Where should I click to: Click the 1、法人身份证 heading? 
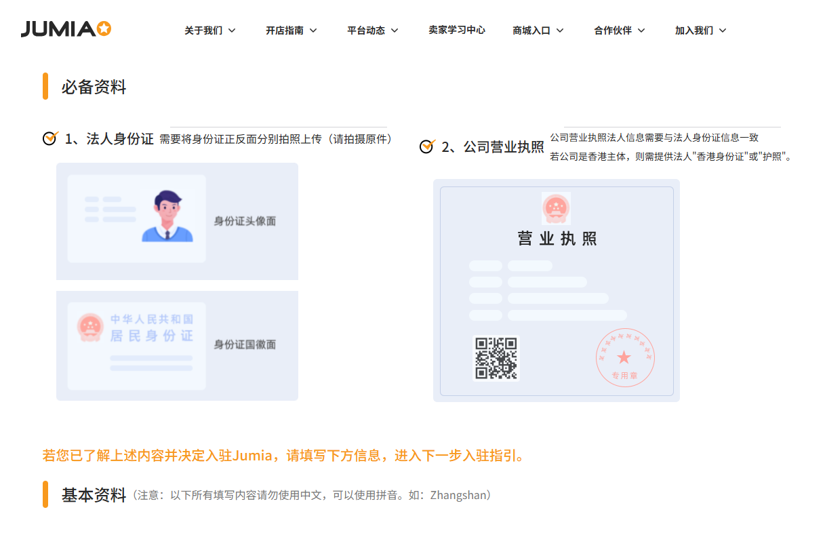(x=109, y=139)
